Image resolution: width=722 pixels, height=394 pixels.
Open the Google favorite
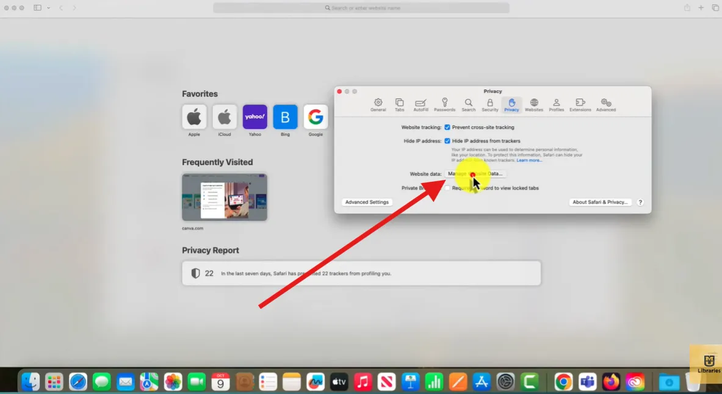316,116
